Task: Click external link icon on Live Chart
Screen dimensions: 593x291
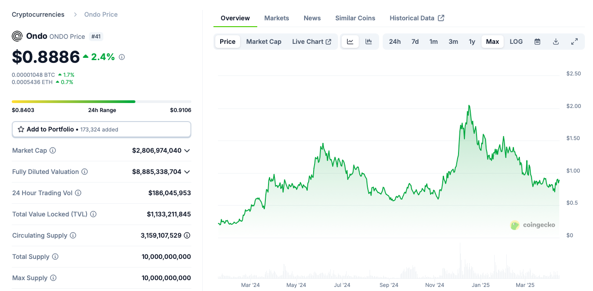Action: (329, 42)
